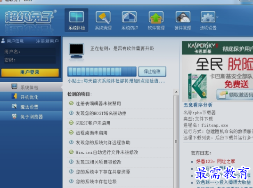Click the results list scroll-up arrow

click(176, 92)
